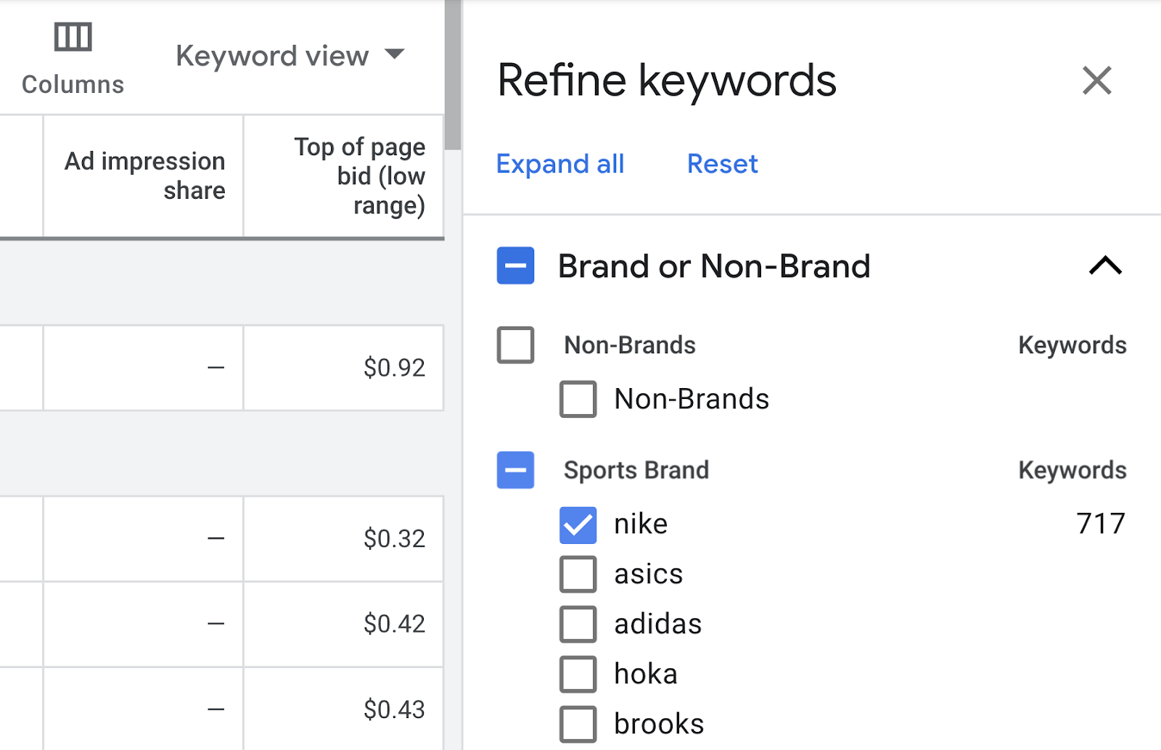1161x750 pixels.
Task: Expand all keyword refinement groups
Action: 559,164
